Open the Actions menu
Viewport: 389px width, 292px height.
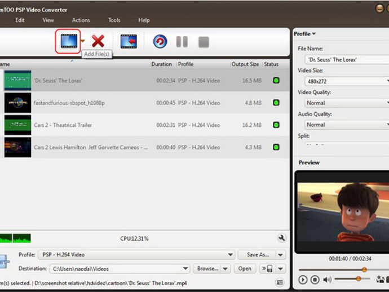[x=81, y=20]
